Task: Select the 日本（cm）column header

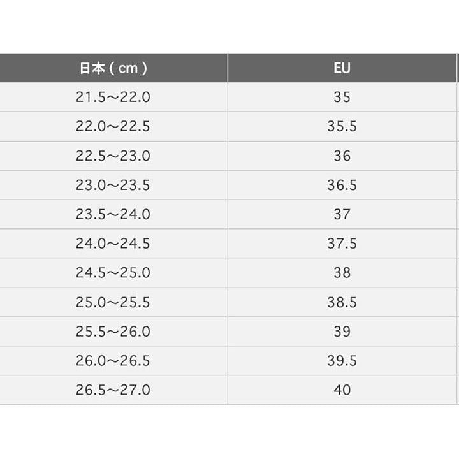Action: 113,68
